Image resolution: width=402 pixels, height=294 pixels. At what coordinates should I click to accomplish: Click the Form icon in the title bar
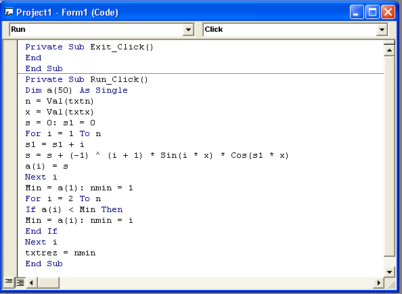pyautogui.click(x=9, y=12)
